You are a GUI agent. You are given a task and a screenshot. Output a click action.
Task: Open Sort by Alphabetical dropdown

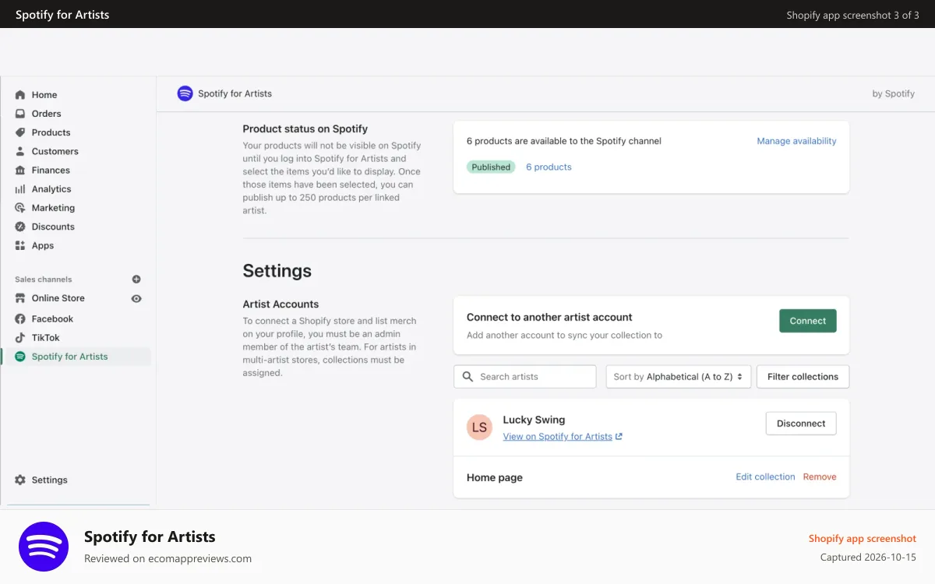pos(679,377)
